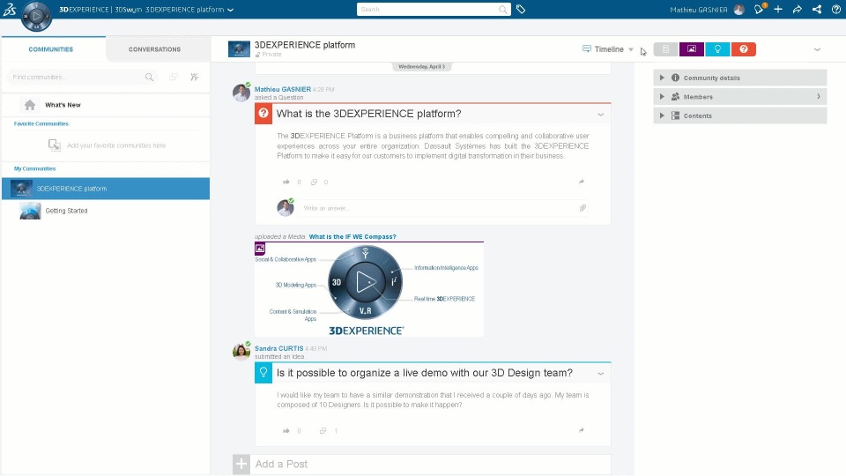Click the Members right chevron arrow

(x=819, y=97)
